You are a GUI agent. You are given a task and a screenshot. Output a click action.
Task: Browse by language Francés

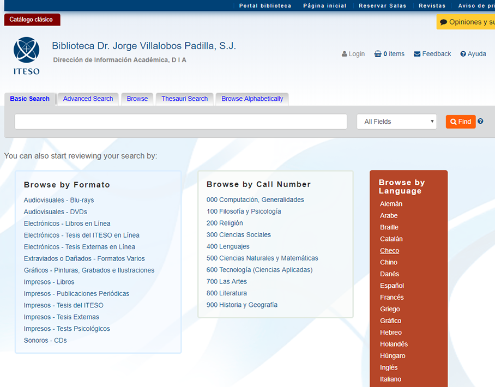coord(392,298)
